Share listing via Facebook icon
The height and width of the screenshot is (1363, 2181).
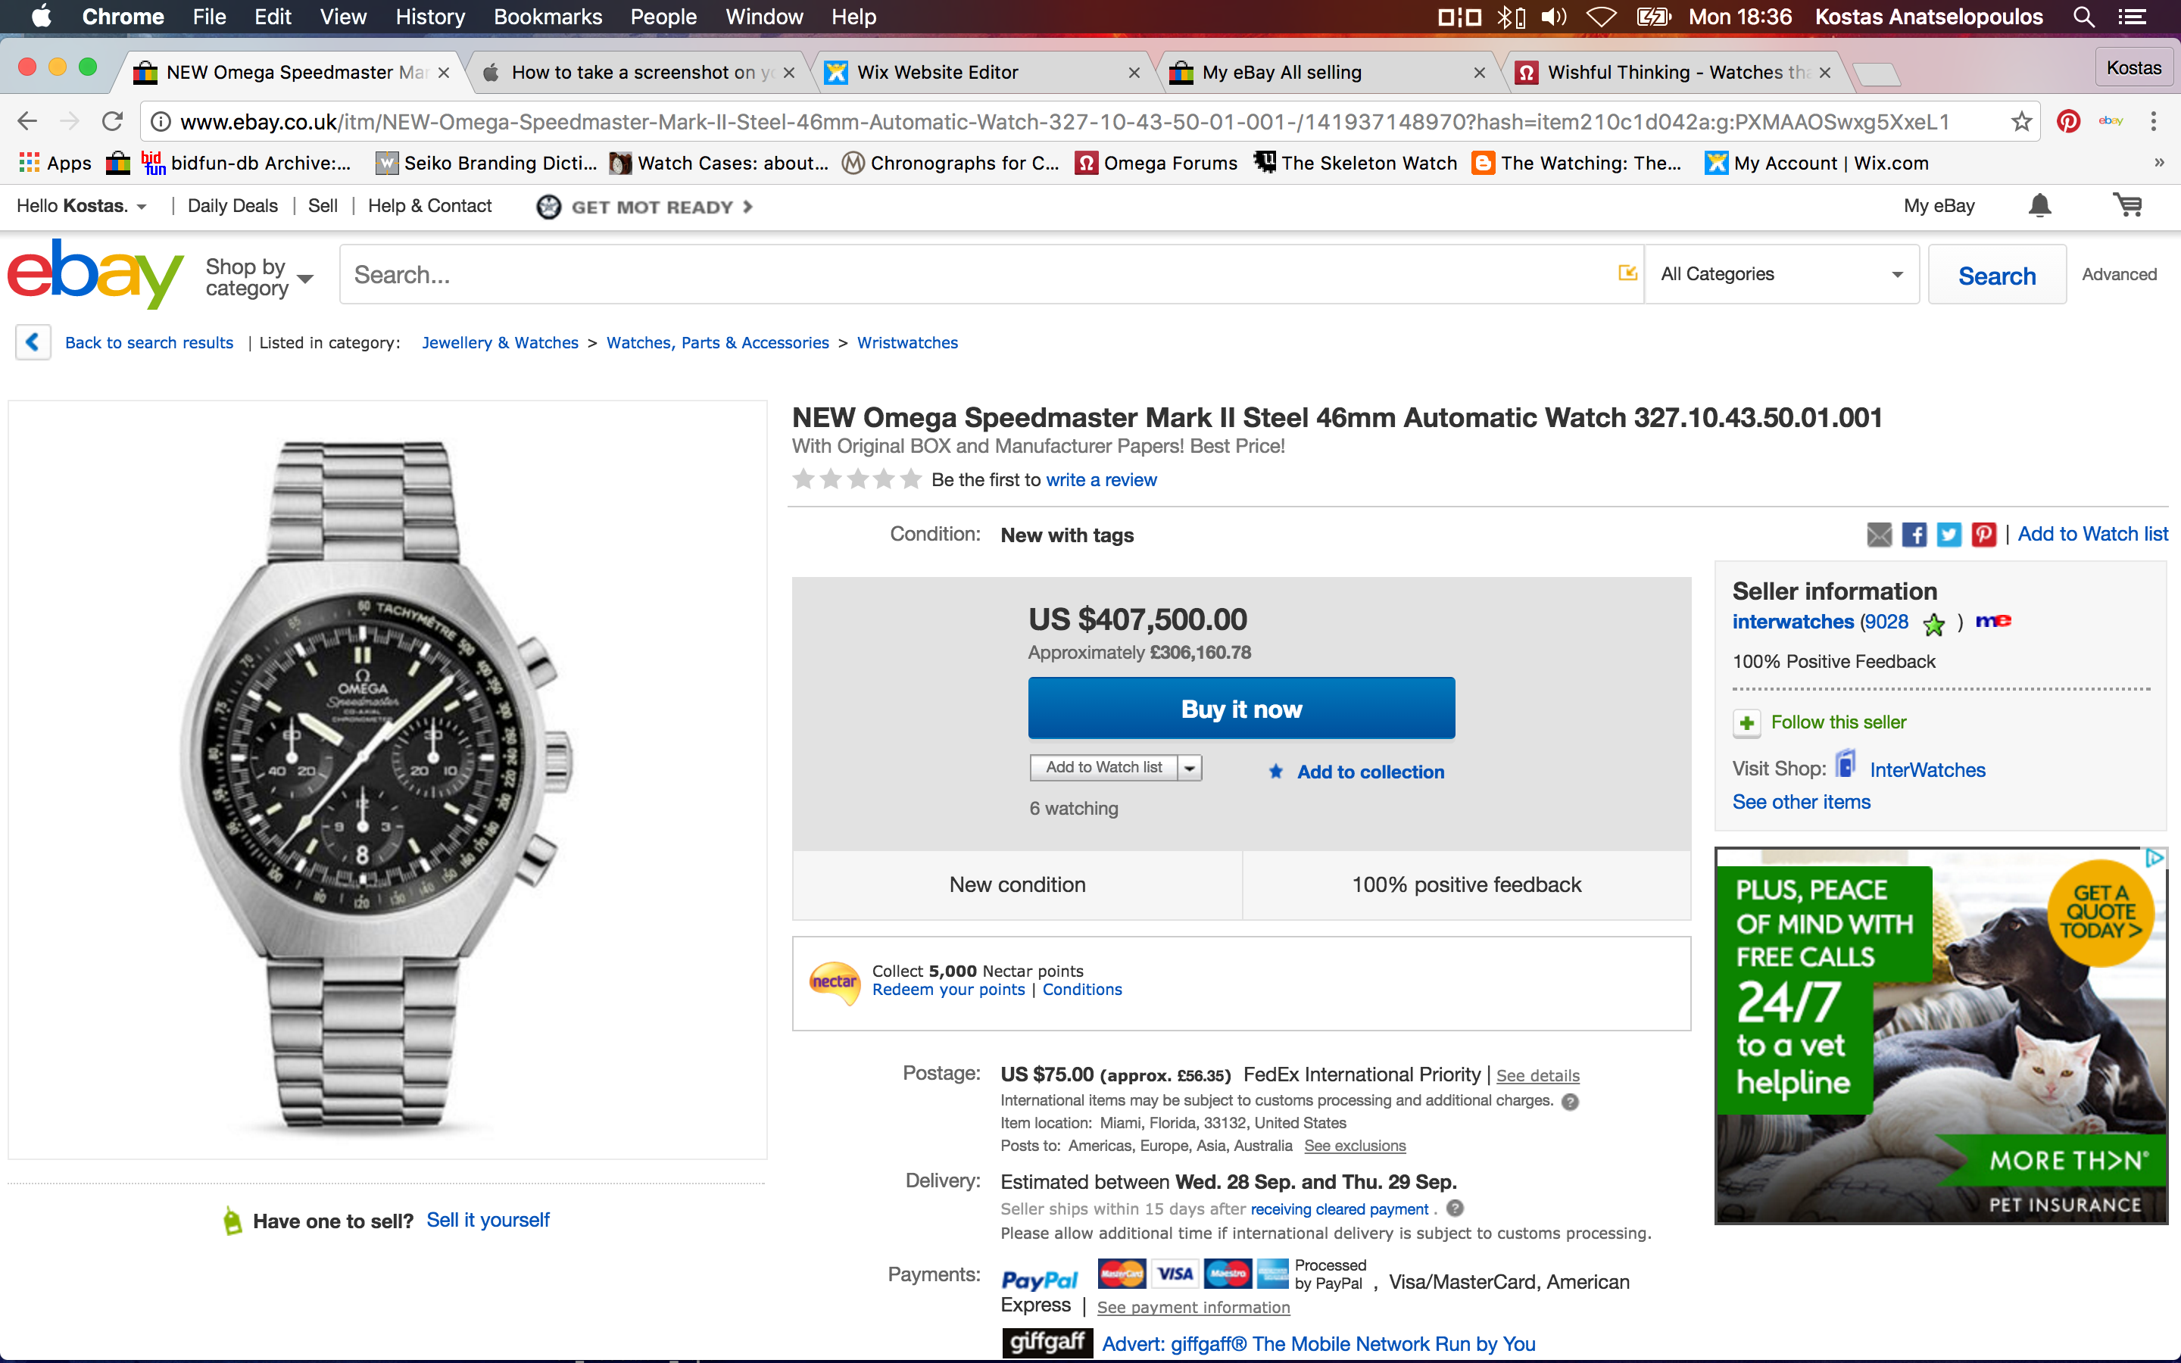point(1914,535)
